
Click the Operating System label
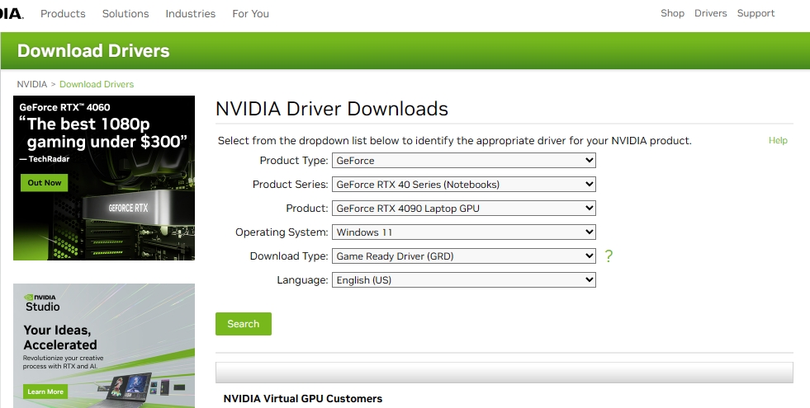click(x=282, y=232)
